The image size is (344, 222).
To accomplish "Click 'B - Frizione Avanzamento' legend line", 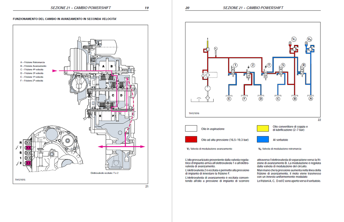I will [33, 66].
